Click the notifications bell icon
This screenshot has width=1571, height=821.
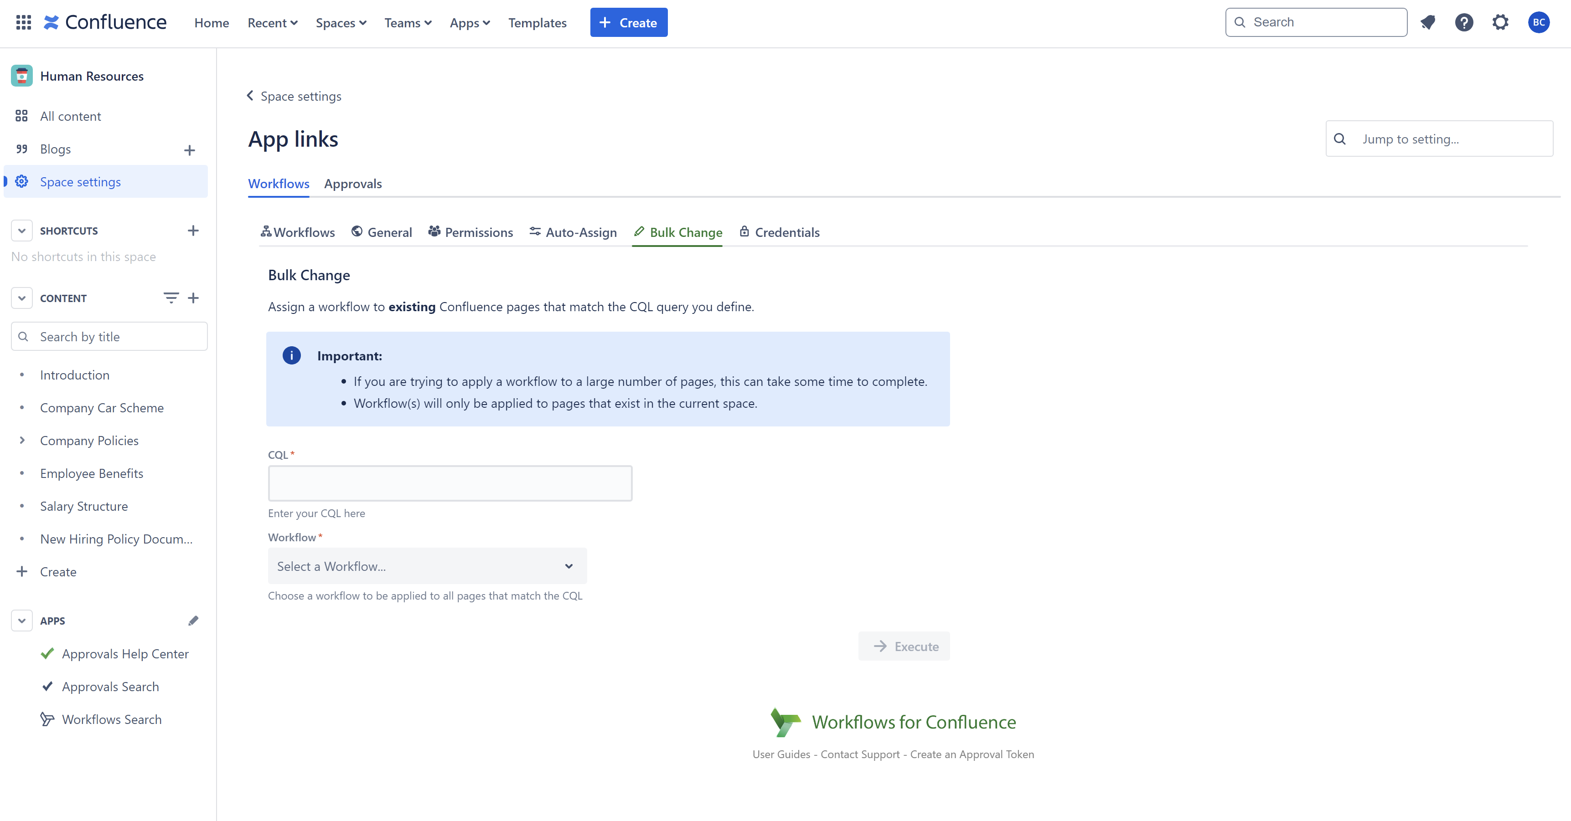1428,22
